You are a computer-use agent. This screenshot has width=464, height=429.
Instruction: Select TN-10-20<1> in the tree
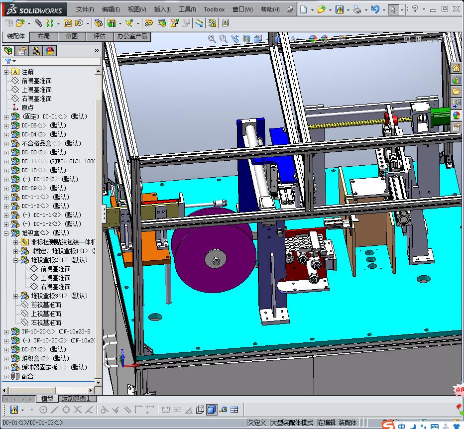point(56,331)
